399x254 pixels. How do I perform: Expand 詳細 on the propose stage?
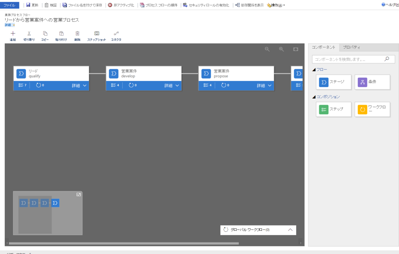[x=265, y=86]
